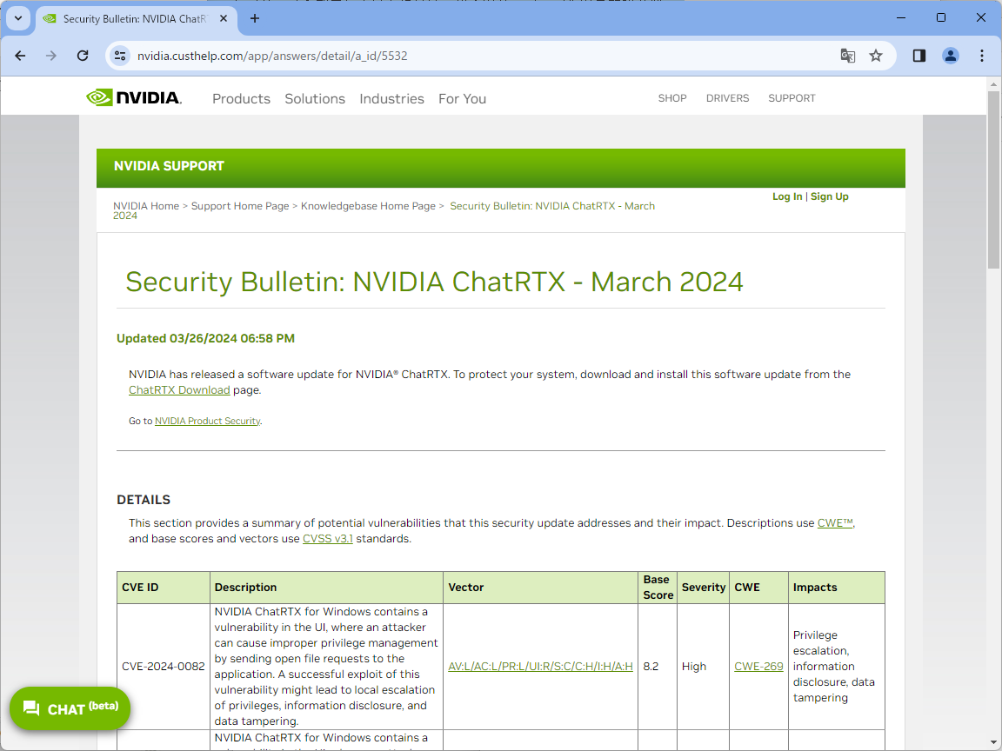Click the Translate this page icon

[847, 56]
